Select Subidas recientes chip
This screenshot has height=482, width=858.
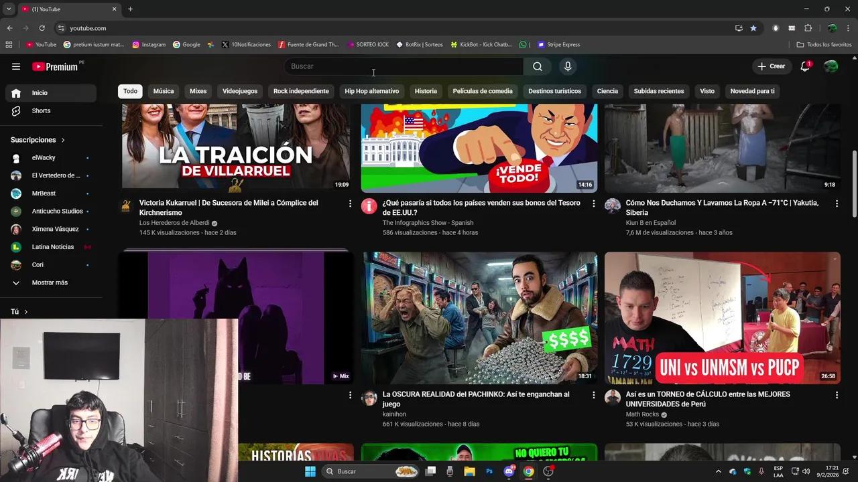pos(659,91)
